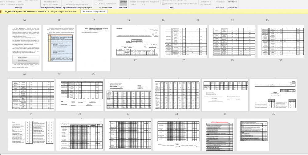Click the Запуск макросов отключен message text
This screenshot has height=155, width=308.
[x=64, y=12]
